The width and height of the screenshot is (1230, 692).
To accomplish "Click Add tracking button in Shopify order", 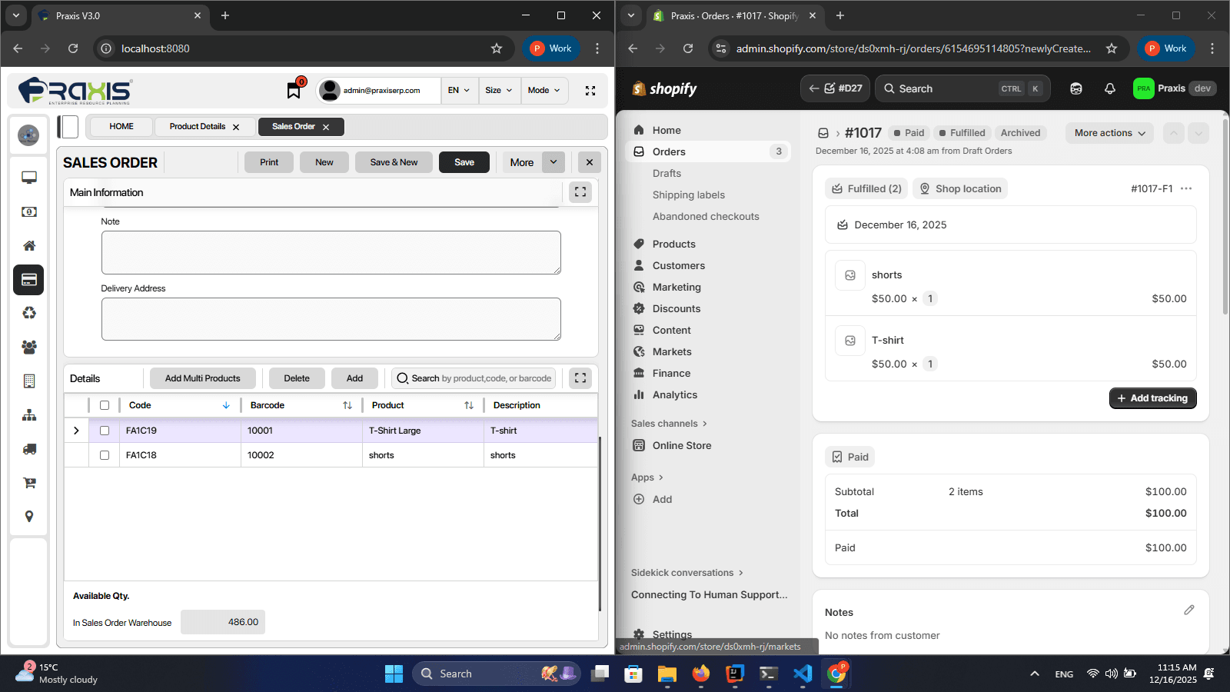I will pos(1153,398).
